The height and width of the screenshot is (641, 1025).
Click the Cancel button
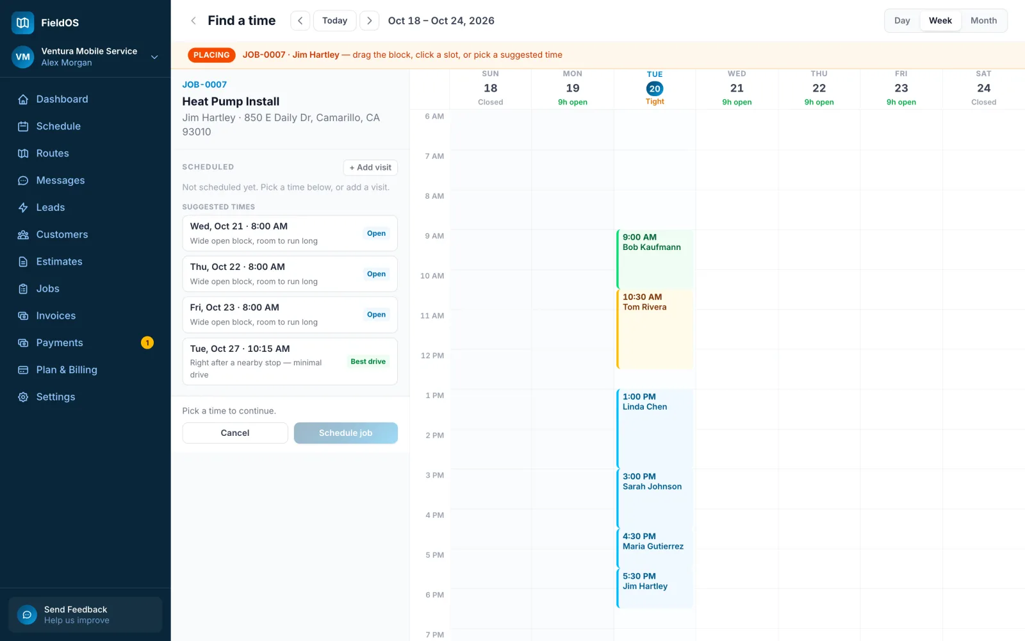click(235, 433)
